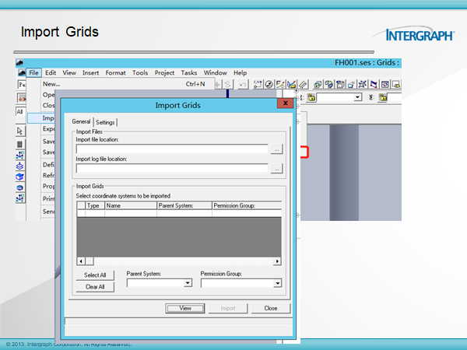This screenshot has height=350, width=467.
Task: Click the pan arrows icon left of Undo
Action: (x=218, y=85)
